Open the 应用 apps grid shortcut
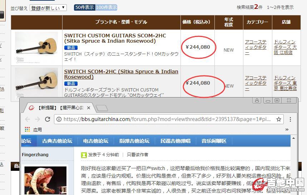Image resolution: width=307 pixels, height=195 pixels. (33, 130)
